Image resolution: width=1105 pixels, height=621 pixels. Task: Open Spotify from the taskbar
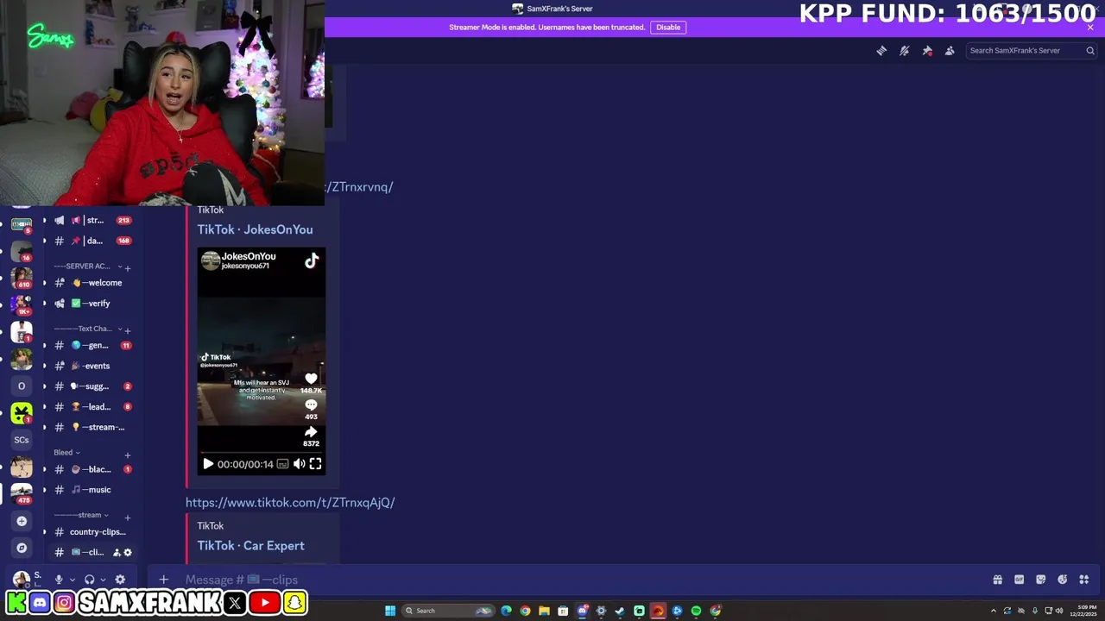coord(696,611)
